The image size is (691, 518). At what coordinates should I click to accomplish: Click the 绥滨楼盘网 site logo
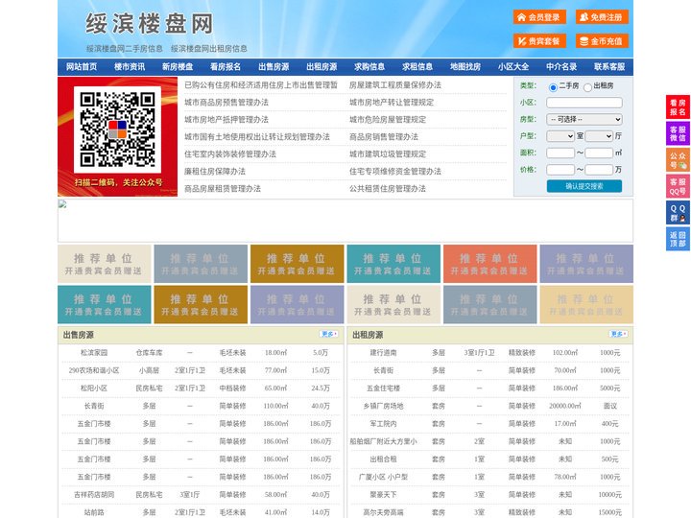click(x=150, y=23)
